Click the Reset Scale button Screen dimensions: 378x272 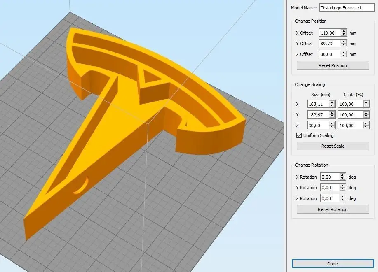coord(333,146)
